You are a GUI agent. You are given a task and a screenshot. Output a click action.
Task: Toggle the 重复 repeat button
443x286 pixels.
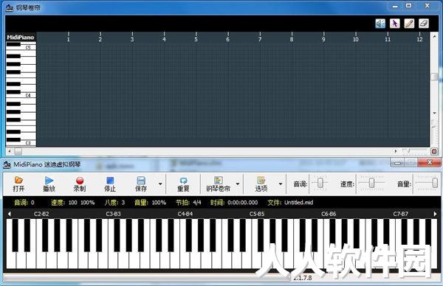point(183,184)
